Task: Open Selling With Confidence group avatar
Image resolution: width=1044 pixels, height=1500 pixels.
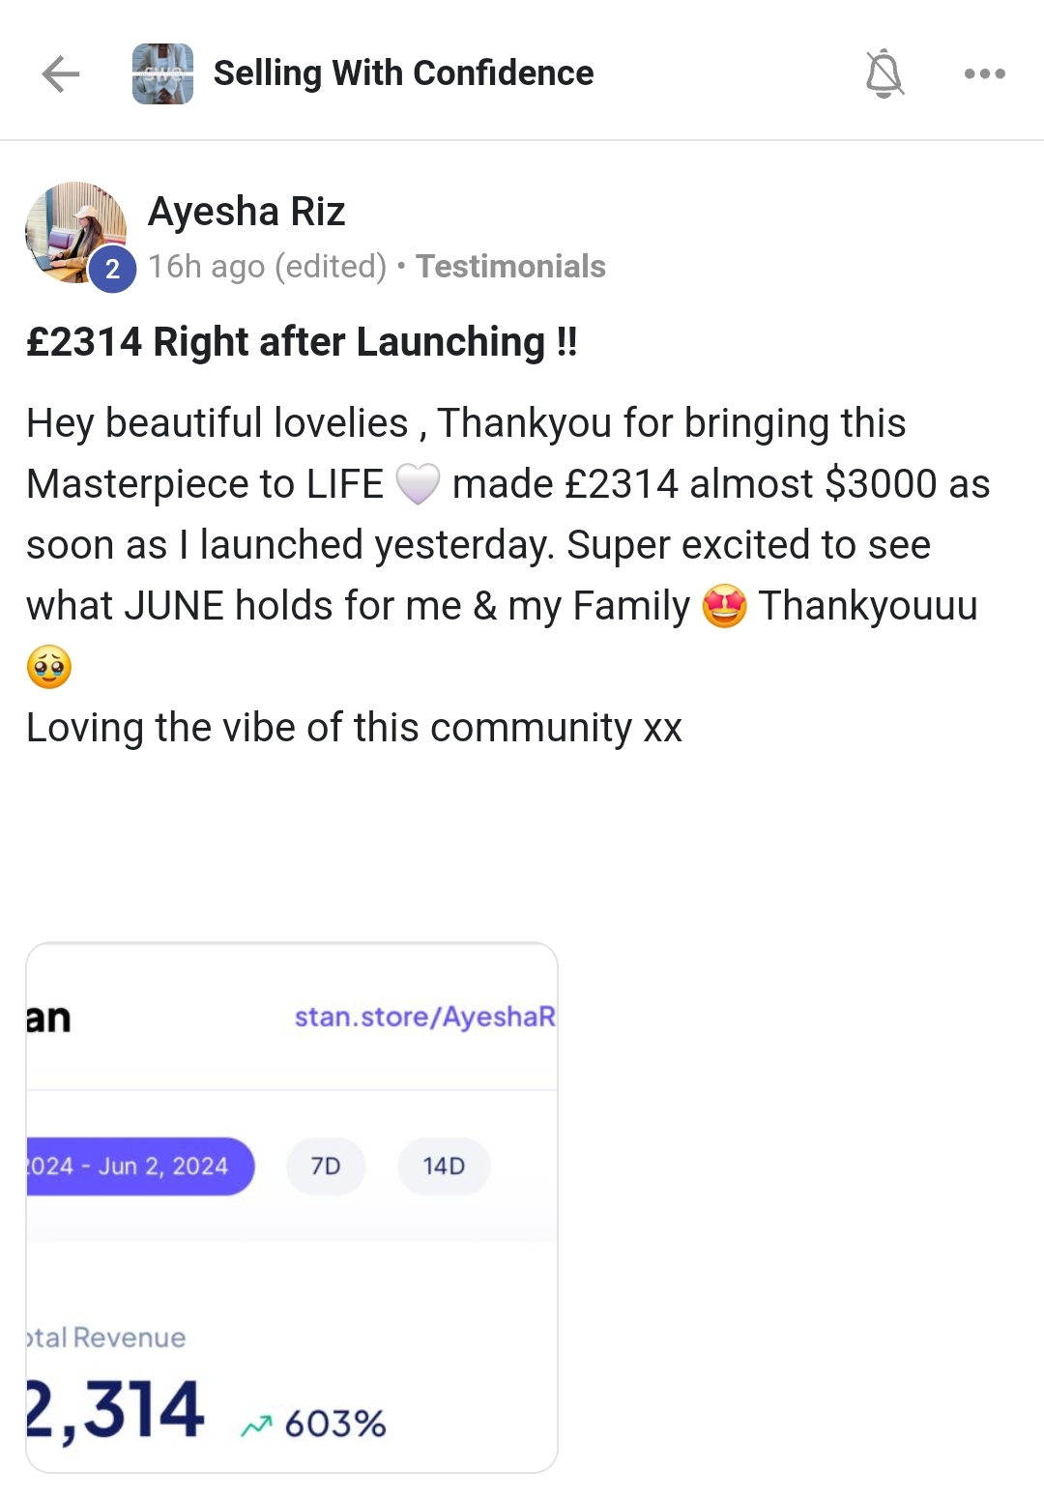Action: 162,73
